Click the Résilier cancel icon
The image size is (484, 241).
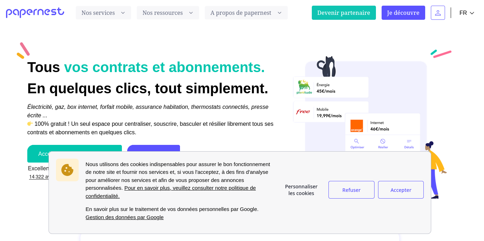tap(383, 141)
